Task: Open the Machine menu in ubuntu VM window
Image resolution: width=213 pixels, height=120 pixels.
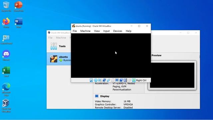Action: (x=85, y=31)
